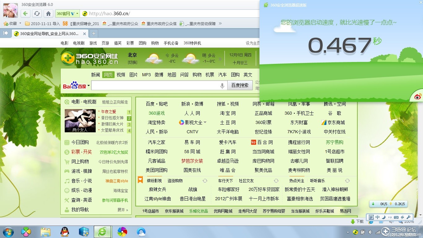423x238 pixels.
Task: Select the 新闻 search tab
Action: click(96, 75)
